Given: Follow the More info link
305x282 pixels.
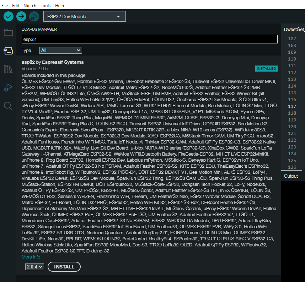Looking at the screenshot, I should [31, 257].
